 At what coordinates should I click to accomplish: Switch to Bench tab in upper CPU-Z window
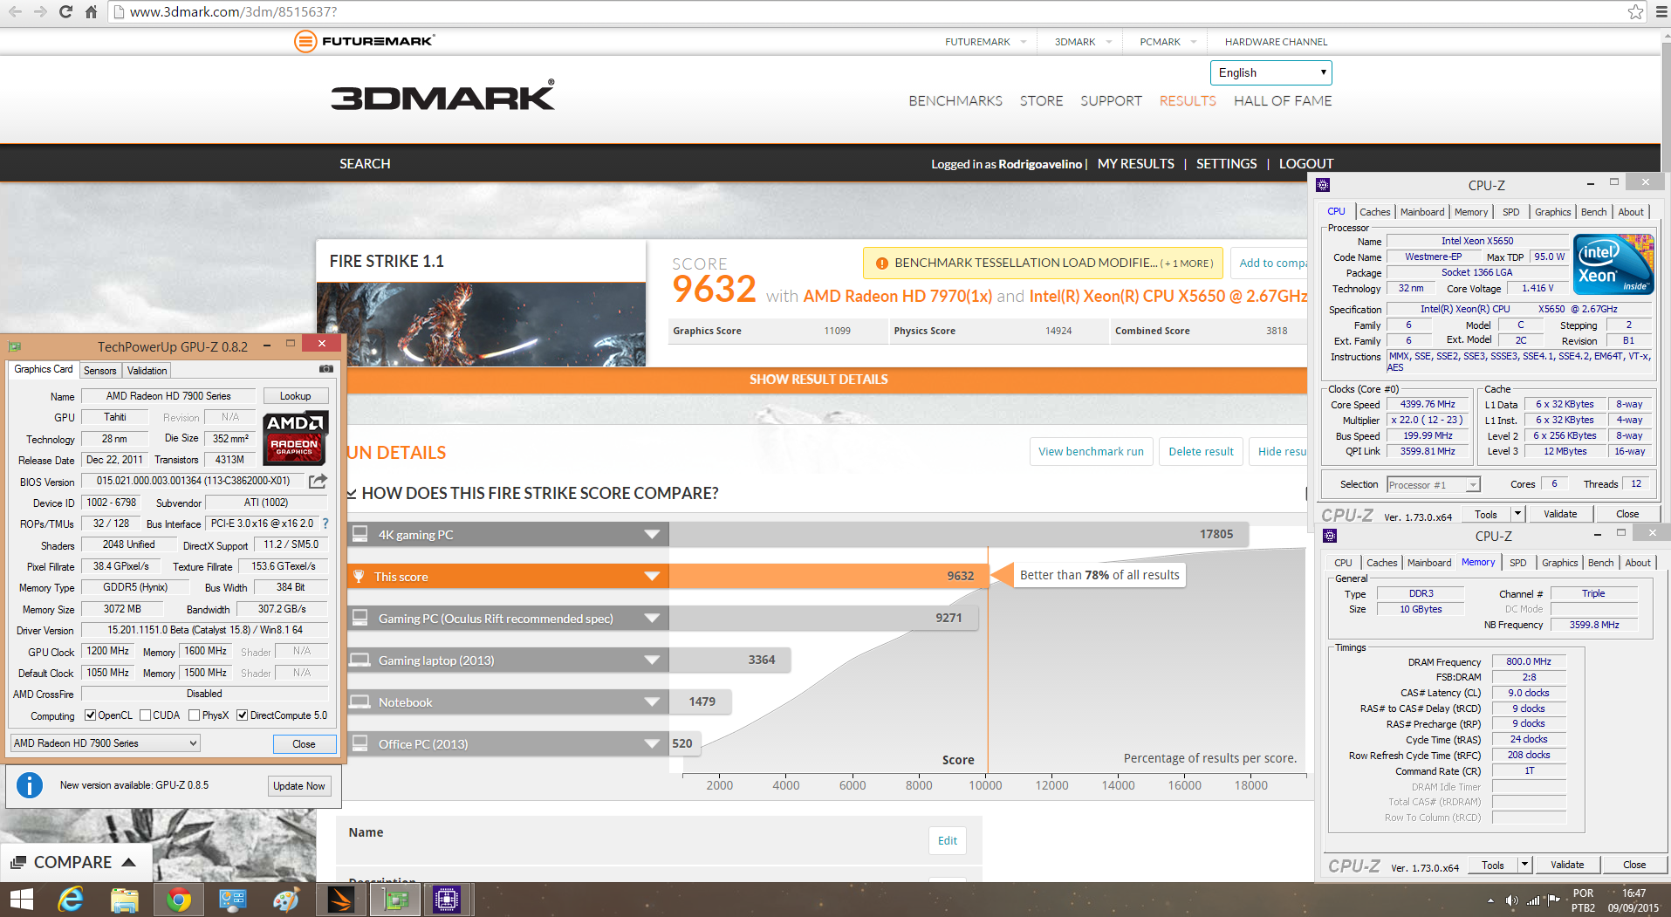(x=1593, y=212)
